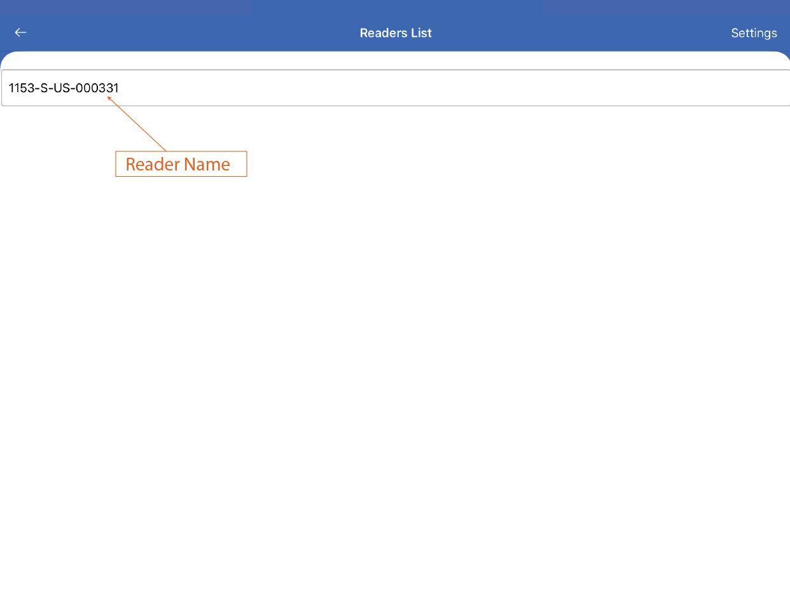Open Settings from the header
Viewport: 790px width, 594px height.
753,33
